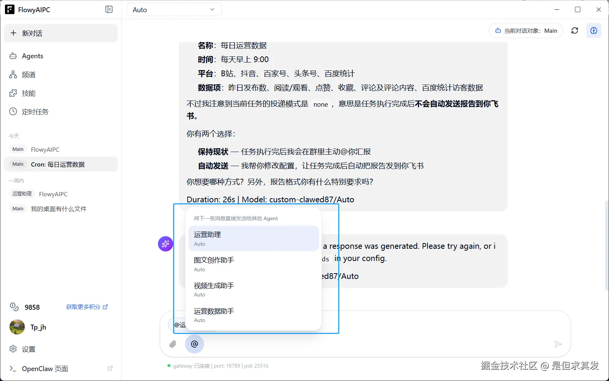Open the Agents section via robot icon

click(x=13, y=56)
